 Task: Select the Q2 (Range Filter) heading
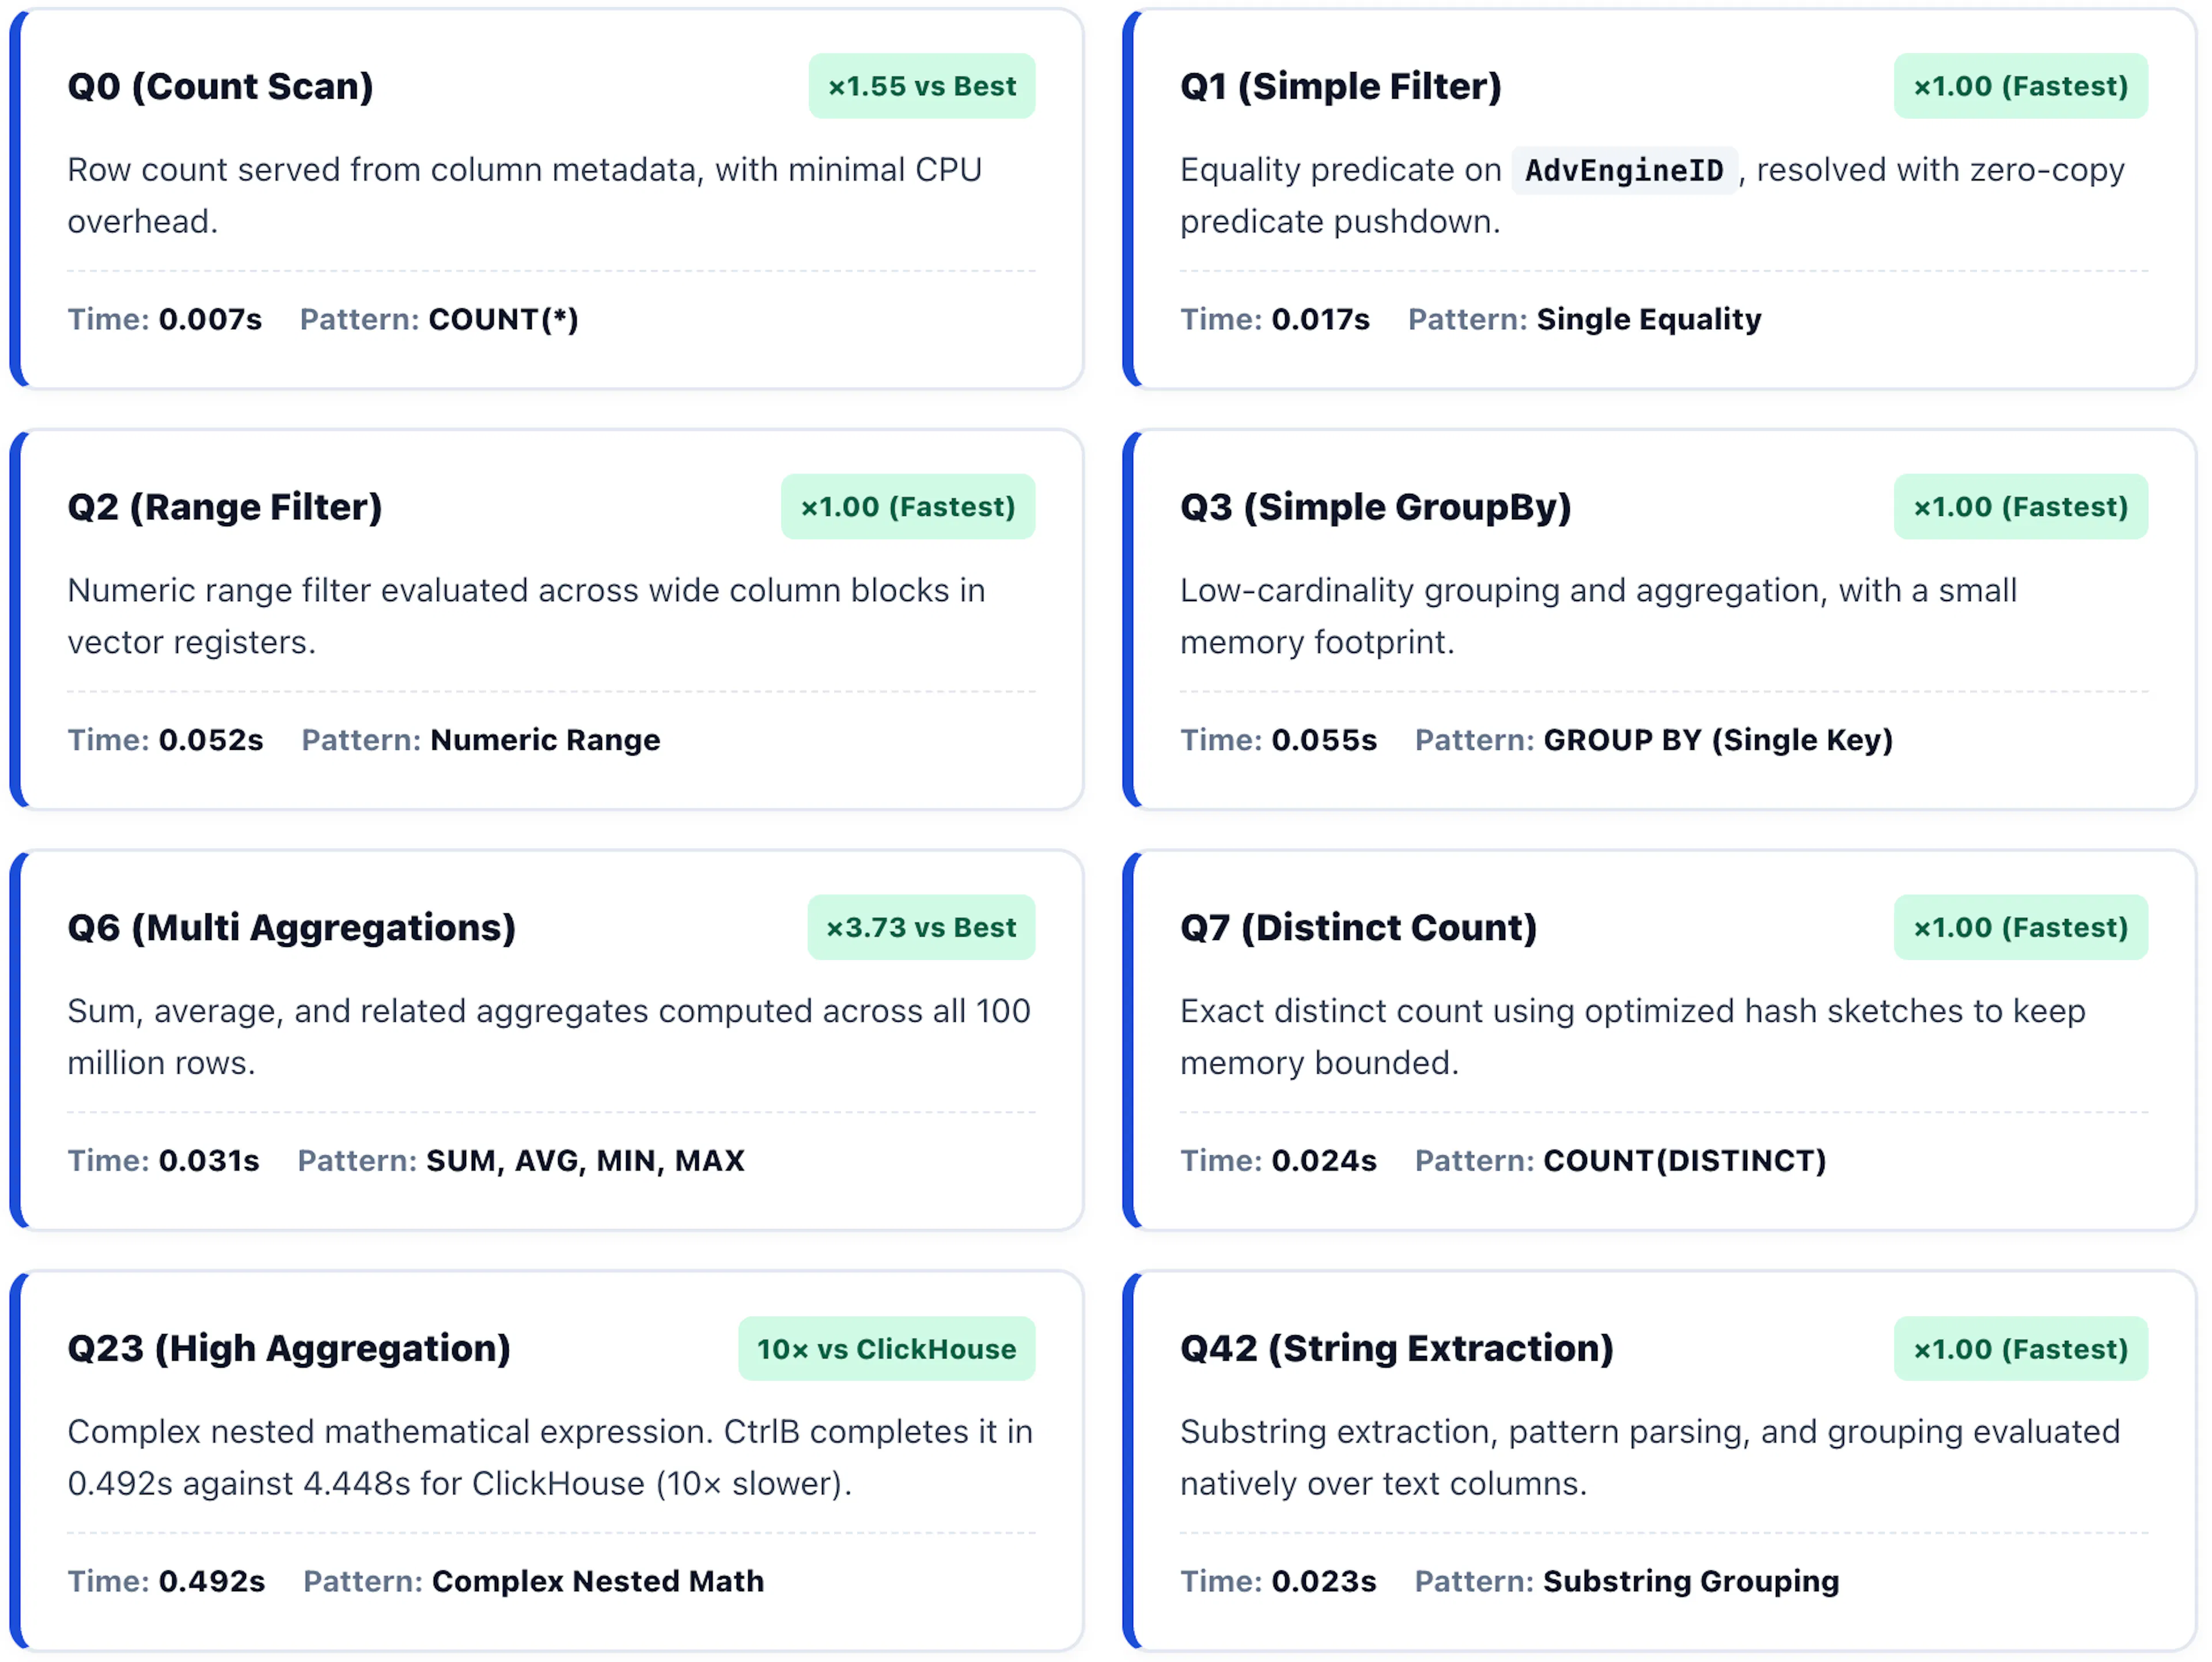point(225,507)
